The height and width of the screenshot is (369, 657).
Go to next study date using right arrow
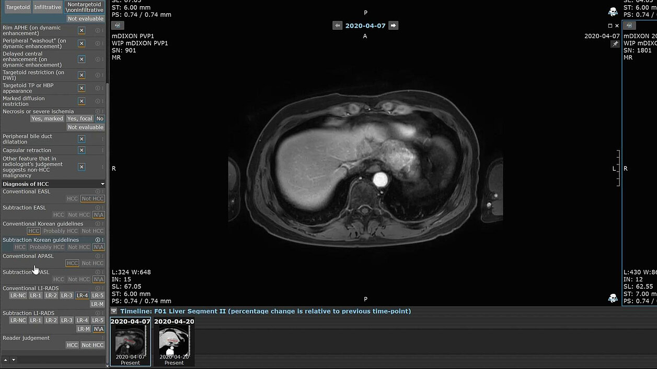pos(393,26)
